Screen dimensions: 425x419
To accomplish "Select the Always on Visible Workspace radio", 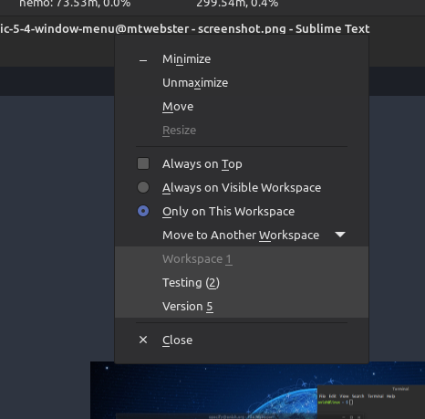I will pyautogui.click(x=143, y=187).
